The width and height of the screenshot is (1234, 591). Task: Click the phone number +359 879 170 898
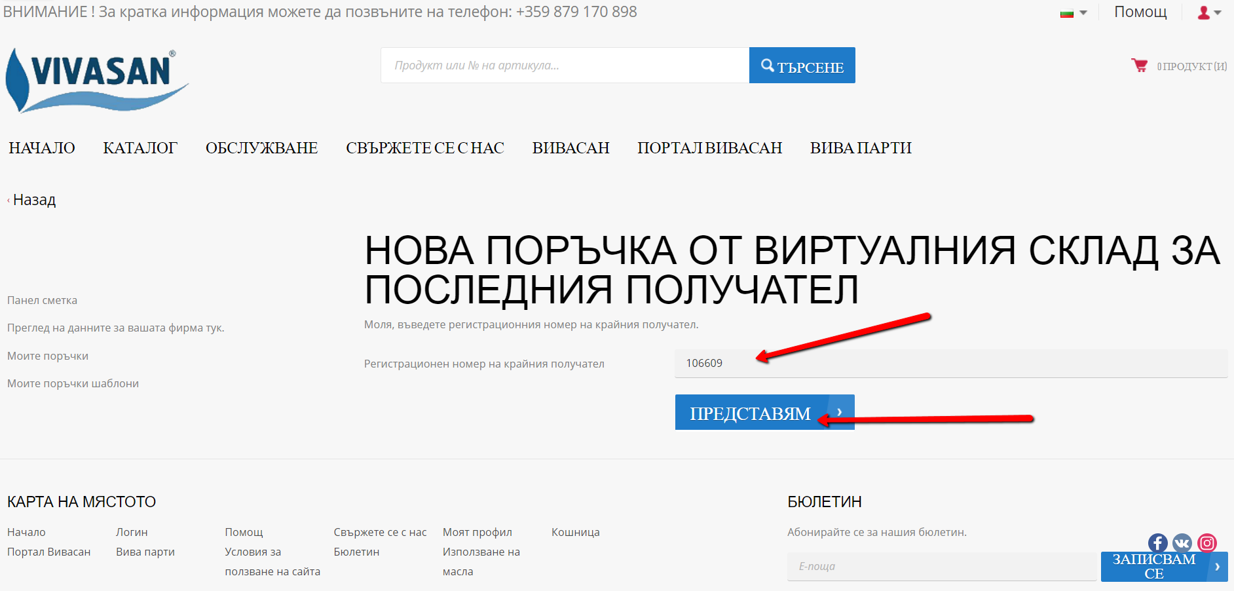(576, 12)
